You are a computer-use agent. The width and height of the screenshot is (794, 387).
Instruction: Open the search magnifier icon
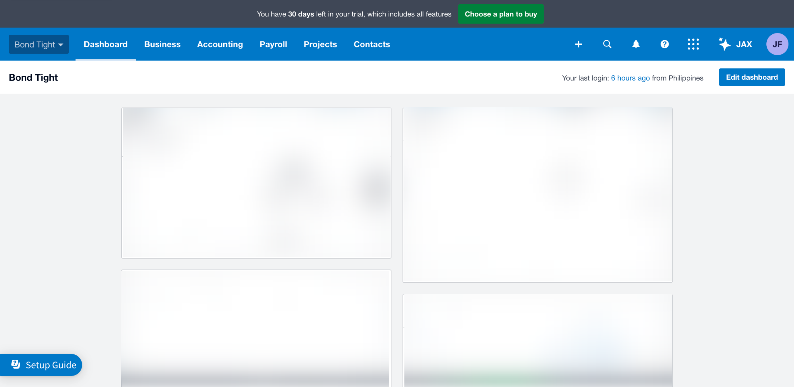point(607,44)
